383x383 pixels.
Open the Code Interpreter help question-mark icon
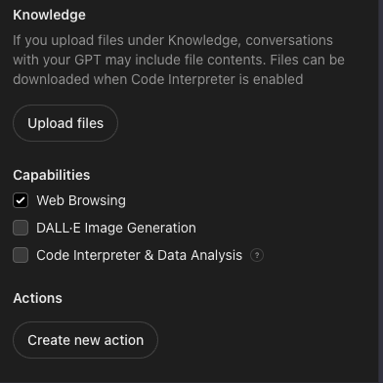click(257, 255)
